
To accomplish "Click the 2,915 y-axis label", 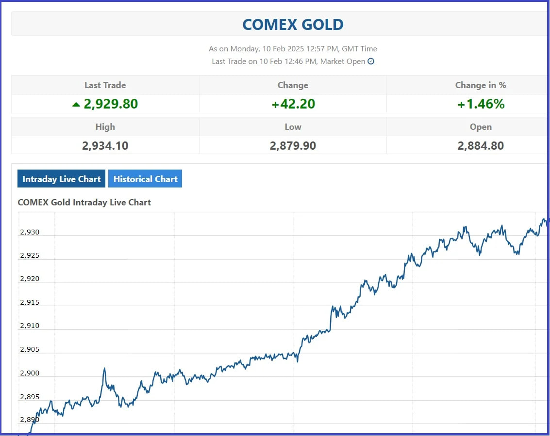I will pos(30,302).
